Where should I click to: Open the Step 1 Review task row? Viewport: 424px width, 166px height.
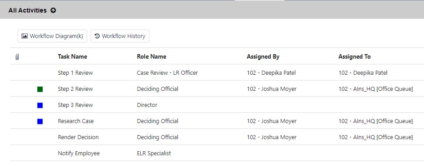tap(217, 72)
